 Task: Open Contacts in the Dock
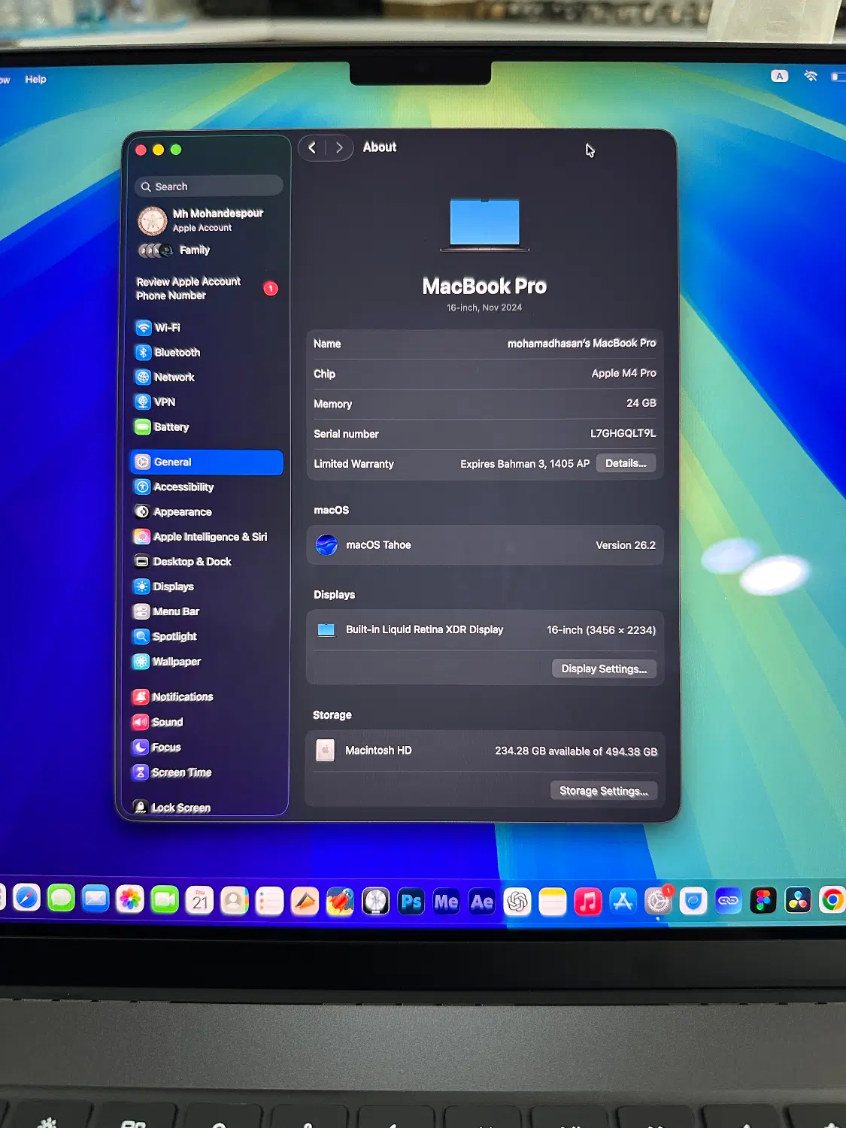(x=235, y=900)
